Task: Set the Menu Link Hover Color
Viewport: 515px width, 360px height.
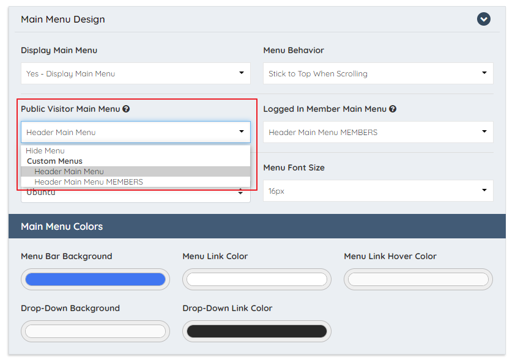Action: click(418, 279)
